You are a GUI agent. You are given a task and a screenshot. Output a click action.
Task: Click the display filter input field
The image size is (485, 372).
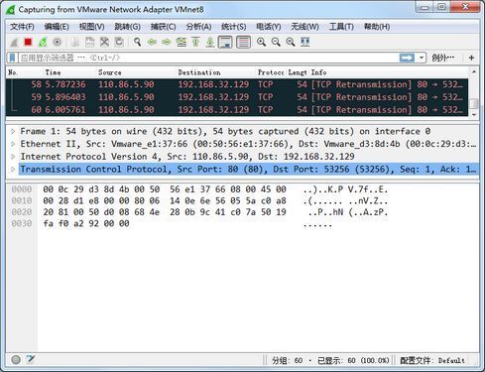[208, 58]
